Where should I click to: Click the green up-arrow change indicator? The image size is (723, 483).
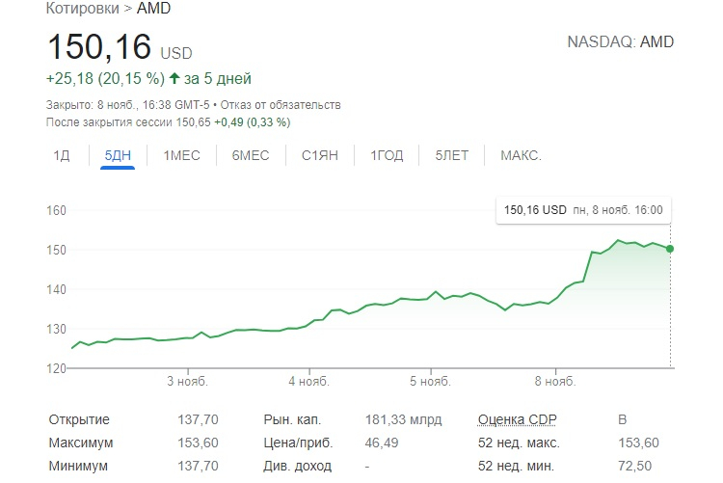174,78
